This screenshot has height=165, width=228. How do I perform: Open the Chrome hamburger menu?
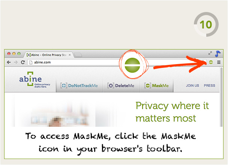pos(219,62)
